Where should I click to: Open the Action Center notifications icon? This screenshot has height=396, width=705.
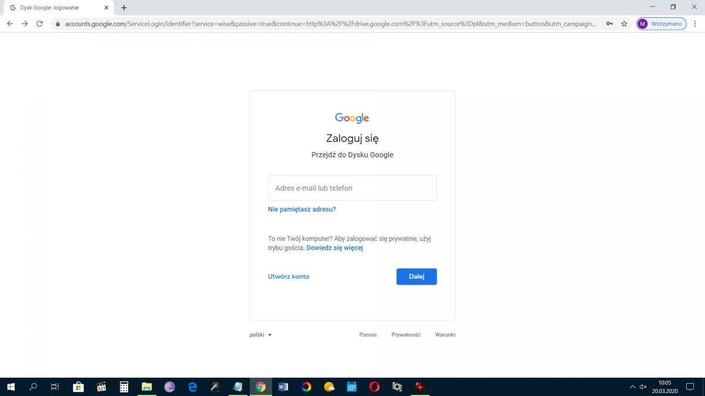690,387
